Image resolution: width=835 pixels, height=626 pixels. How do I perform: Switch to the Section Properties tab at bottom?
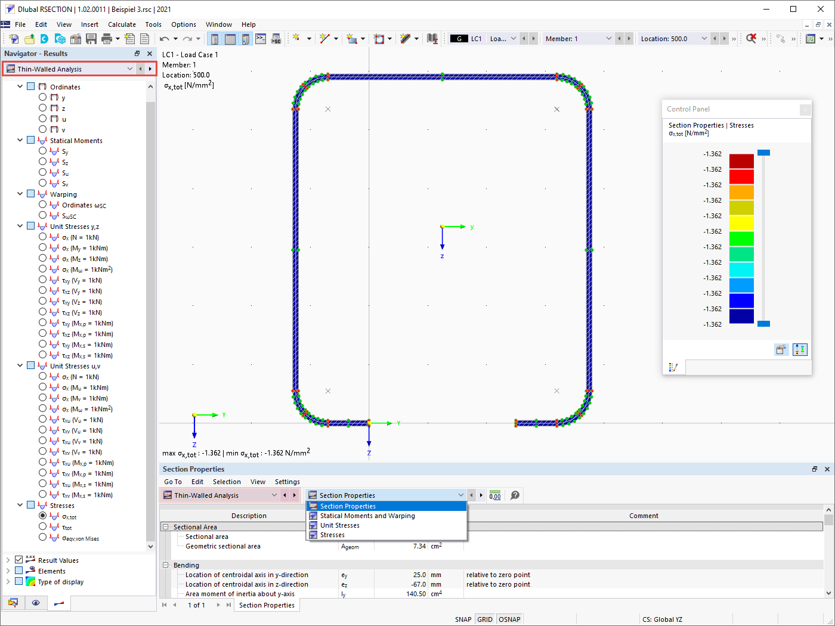click(266, 605)
